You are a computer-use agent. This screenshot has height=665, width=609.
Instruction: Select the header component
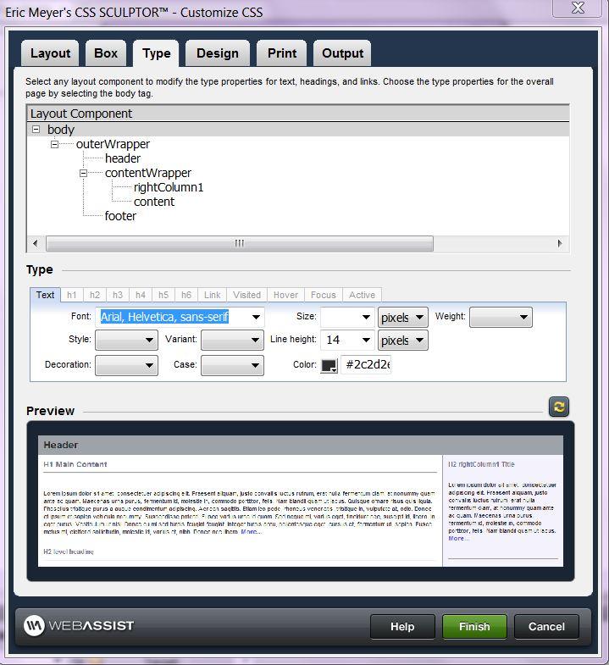pos(123,158)
